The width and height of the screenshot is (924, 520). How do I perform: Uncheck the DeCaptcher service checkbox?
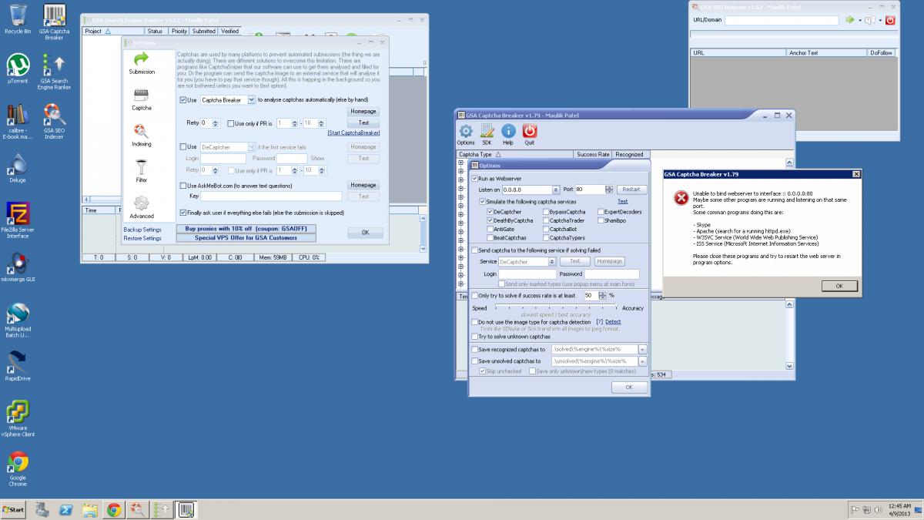point(490,212)
